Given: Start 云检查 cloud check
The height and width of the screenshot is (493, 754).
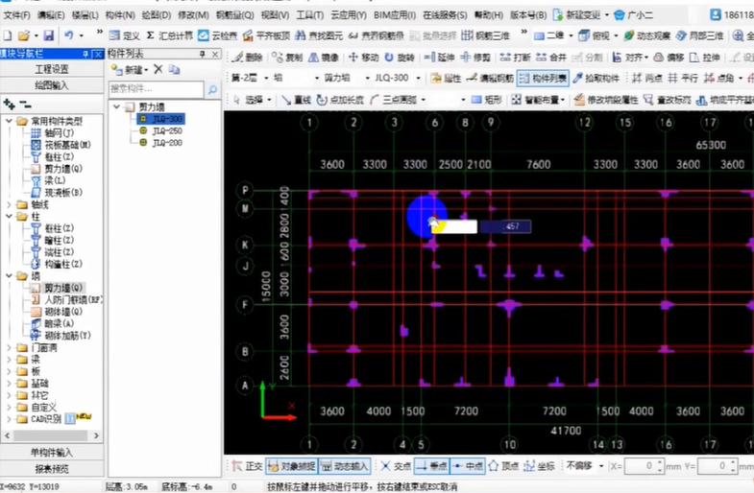Looking at the screenshot, I should tap(218, 35).
